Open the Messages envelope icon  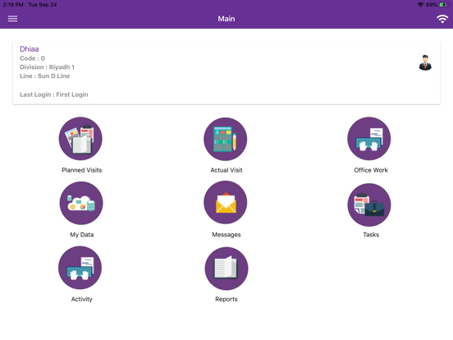[226, 202]
